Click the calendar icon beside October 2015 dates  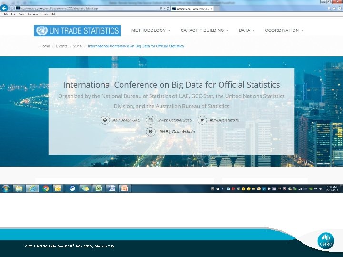click(x=151, y=120)
